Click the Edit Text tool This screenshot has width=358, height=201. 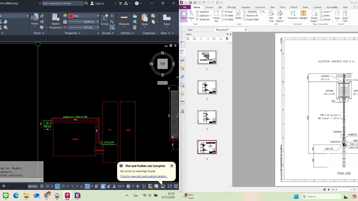[271, 15]
